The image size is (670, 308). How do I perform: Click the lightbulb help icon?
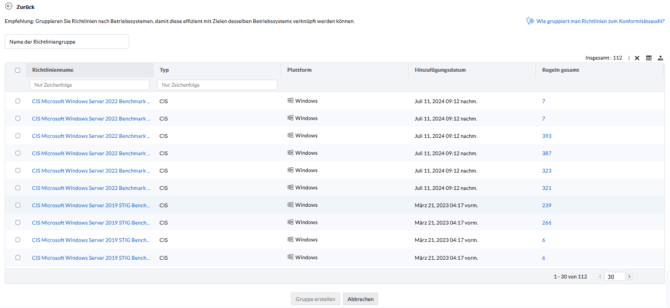click(530, 21)
